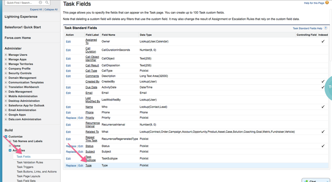Click Edit for the Call Duration field
The image size is (332, 182).
[68, 50]
